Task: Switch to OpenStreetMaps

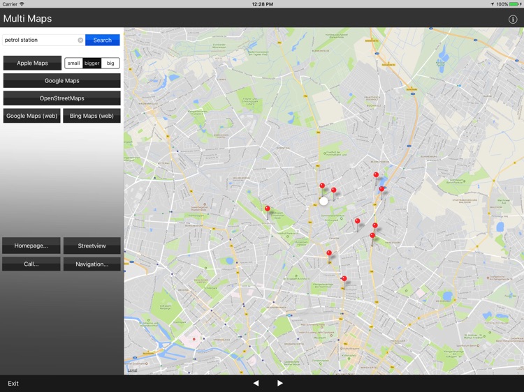Action: pos(61,98)
